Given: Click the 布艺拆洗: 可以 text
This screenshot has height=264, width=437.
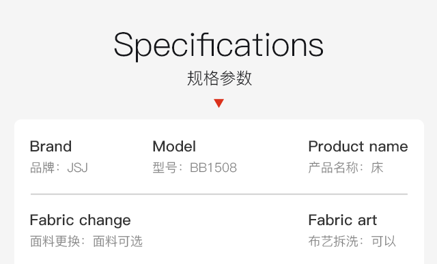Looking at the screenshot, I should pos(352,241).
